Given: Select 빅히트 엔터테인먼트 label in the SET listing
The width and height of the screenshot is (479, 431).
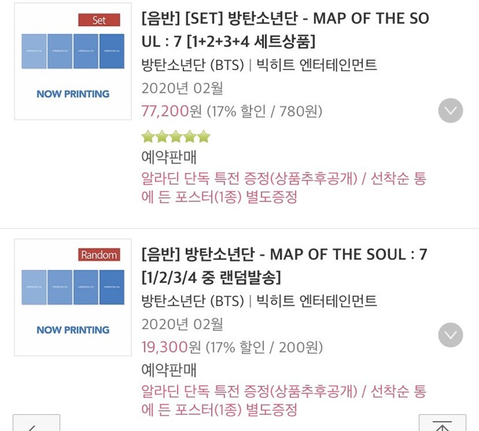Looking at the screenshot, I should pos(317,65).
